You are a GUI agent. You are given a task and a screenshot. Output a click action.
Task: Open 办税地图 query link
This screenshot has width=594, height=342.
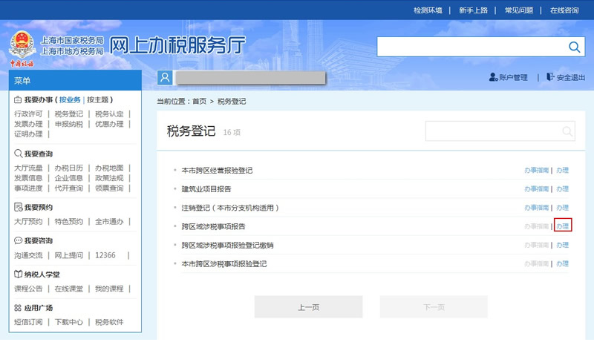pyautogui.click(x=109, y=168)
